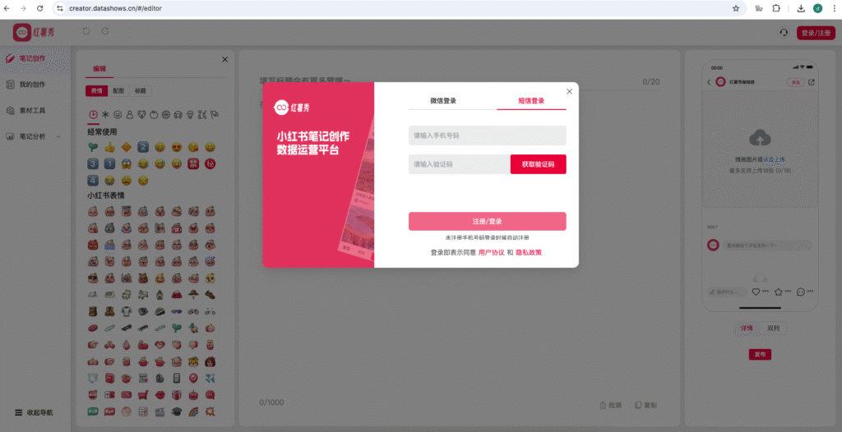The width and height of the screenshot is (842, 432).
Task: Switch the preview to 双列 view
Action: click(773, 328)
